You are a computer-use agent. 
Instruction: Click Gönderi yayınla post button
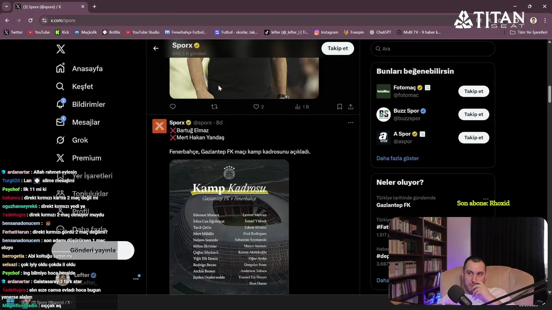coord(93,250)
